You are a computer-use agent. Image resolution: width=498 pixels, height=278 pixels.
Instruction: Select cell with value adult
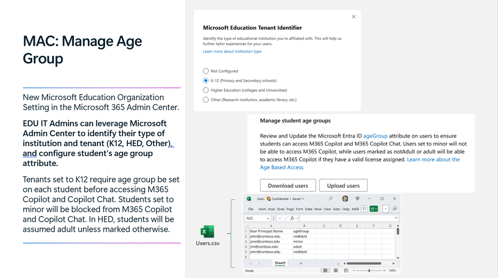pos(304,247)
